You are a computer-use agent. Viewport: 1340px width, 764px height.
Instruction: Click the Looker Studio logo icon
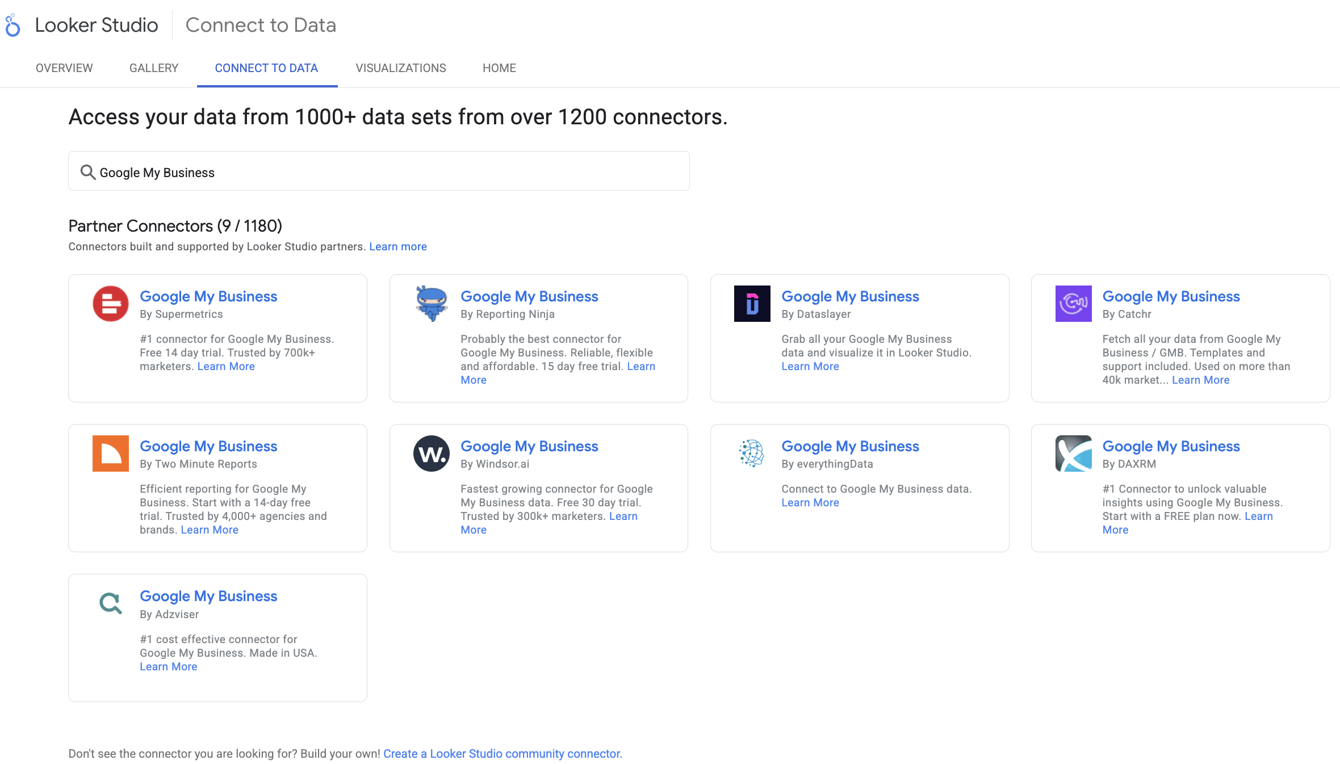pos(12,26)
